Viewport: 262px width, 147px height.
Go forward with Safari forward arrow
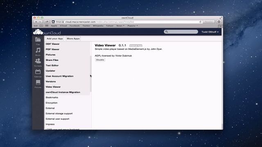coord(40,22)
